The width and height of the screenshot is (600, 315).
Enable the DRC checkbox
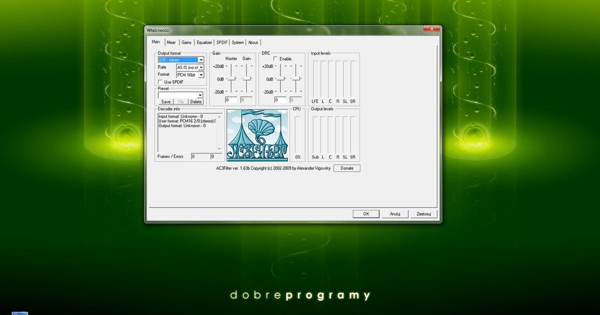pos(274,58)
